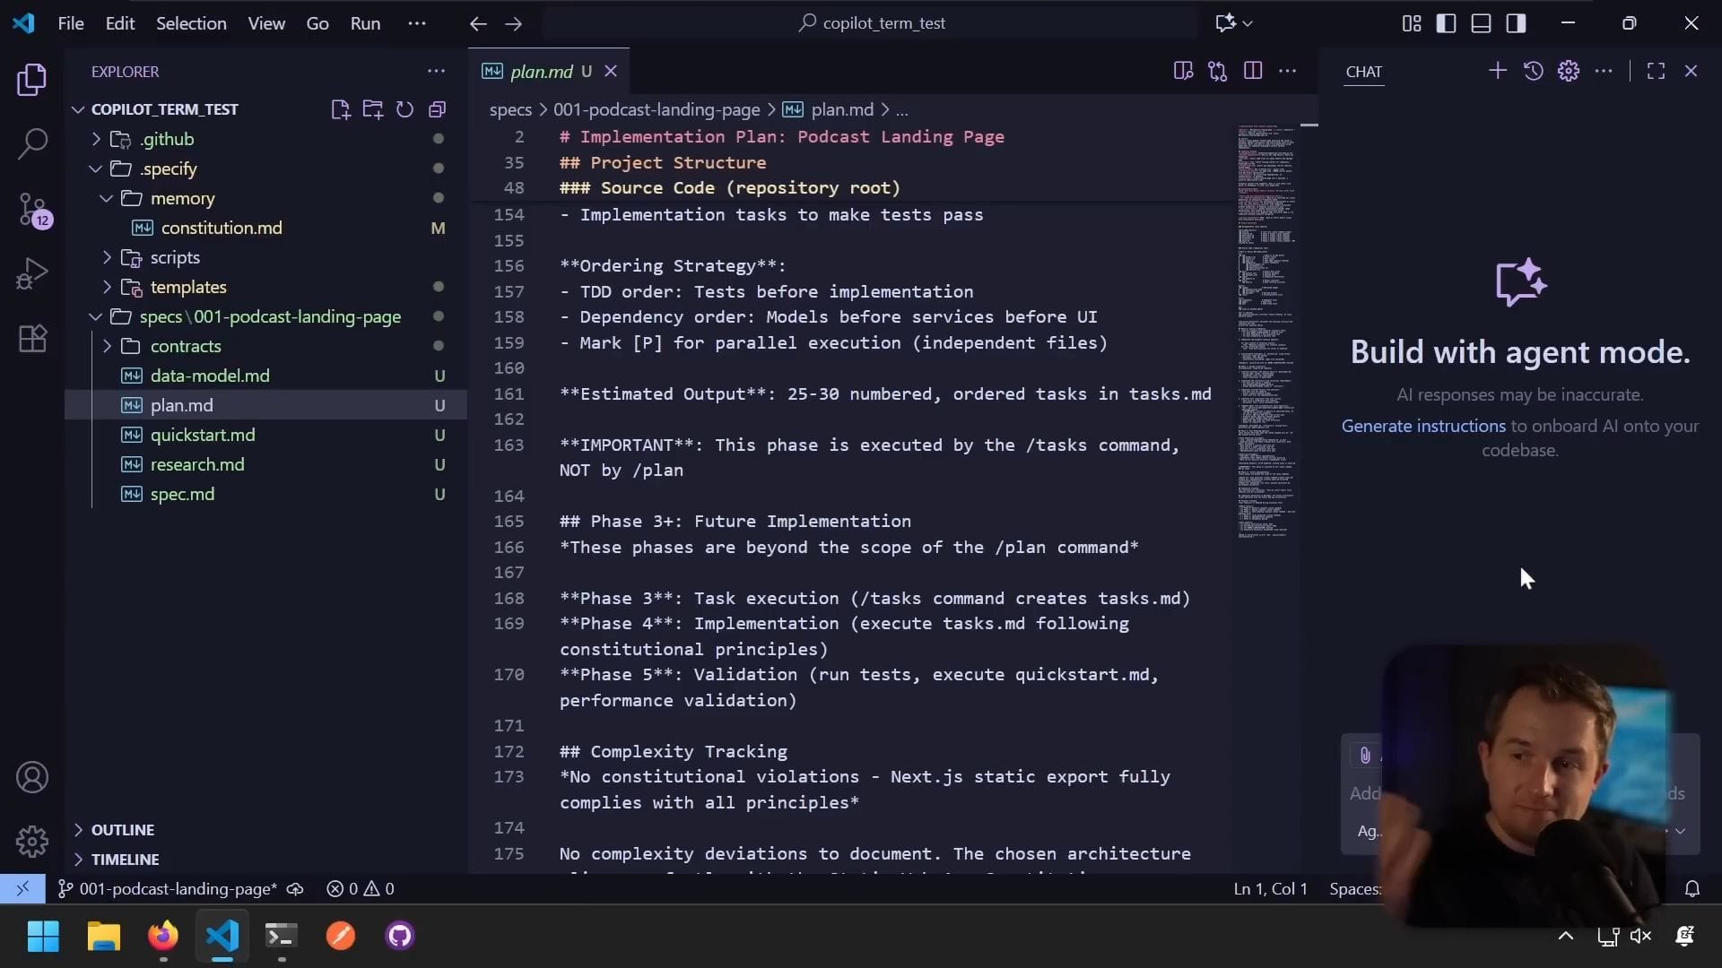Image resolution: width=1722 pixels, height=968 pixels.
Task: Open the Search view in activity bar
Action: pyautogui.click(x=32, y=143)
